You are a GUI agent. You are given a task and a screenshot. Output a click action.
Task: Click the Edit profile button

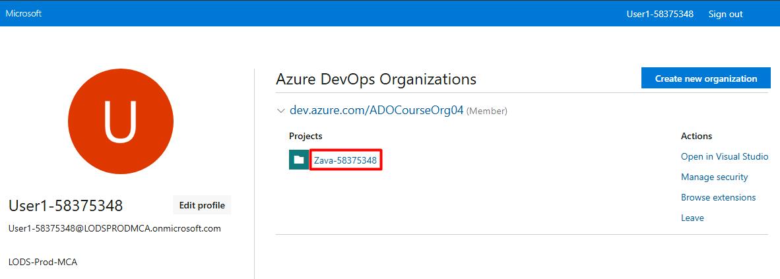coord(202,205)
